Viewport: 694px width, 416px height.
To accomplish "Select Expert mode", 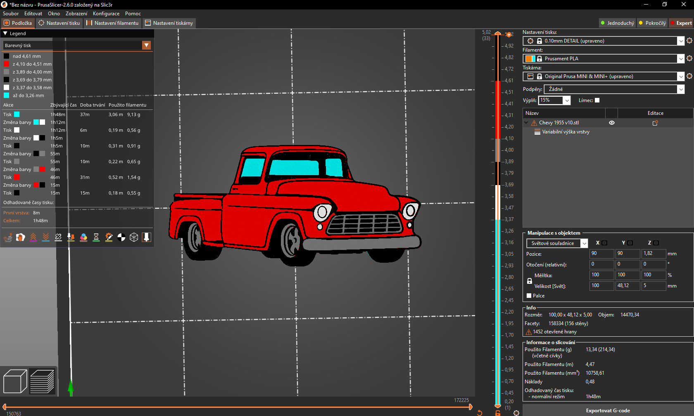I will click(x=681, y=23).
